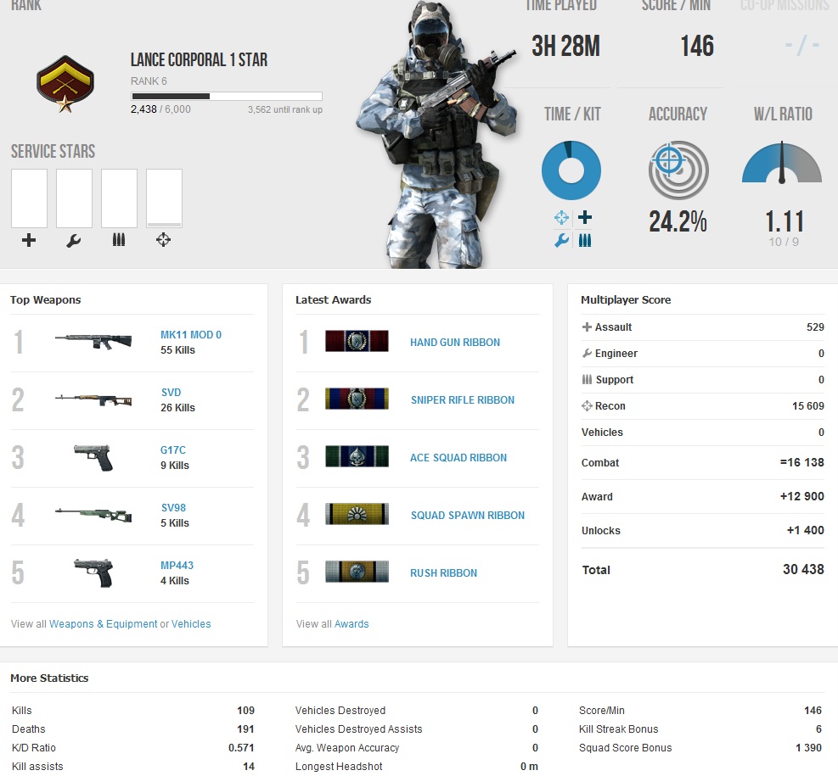This screenshot has height=776, width=838.
Task: Click the accuracy target icon
Action: (678, 170)
